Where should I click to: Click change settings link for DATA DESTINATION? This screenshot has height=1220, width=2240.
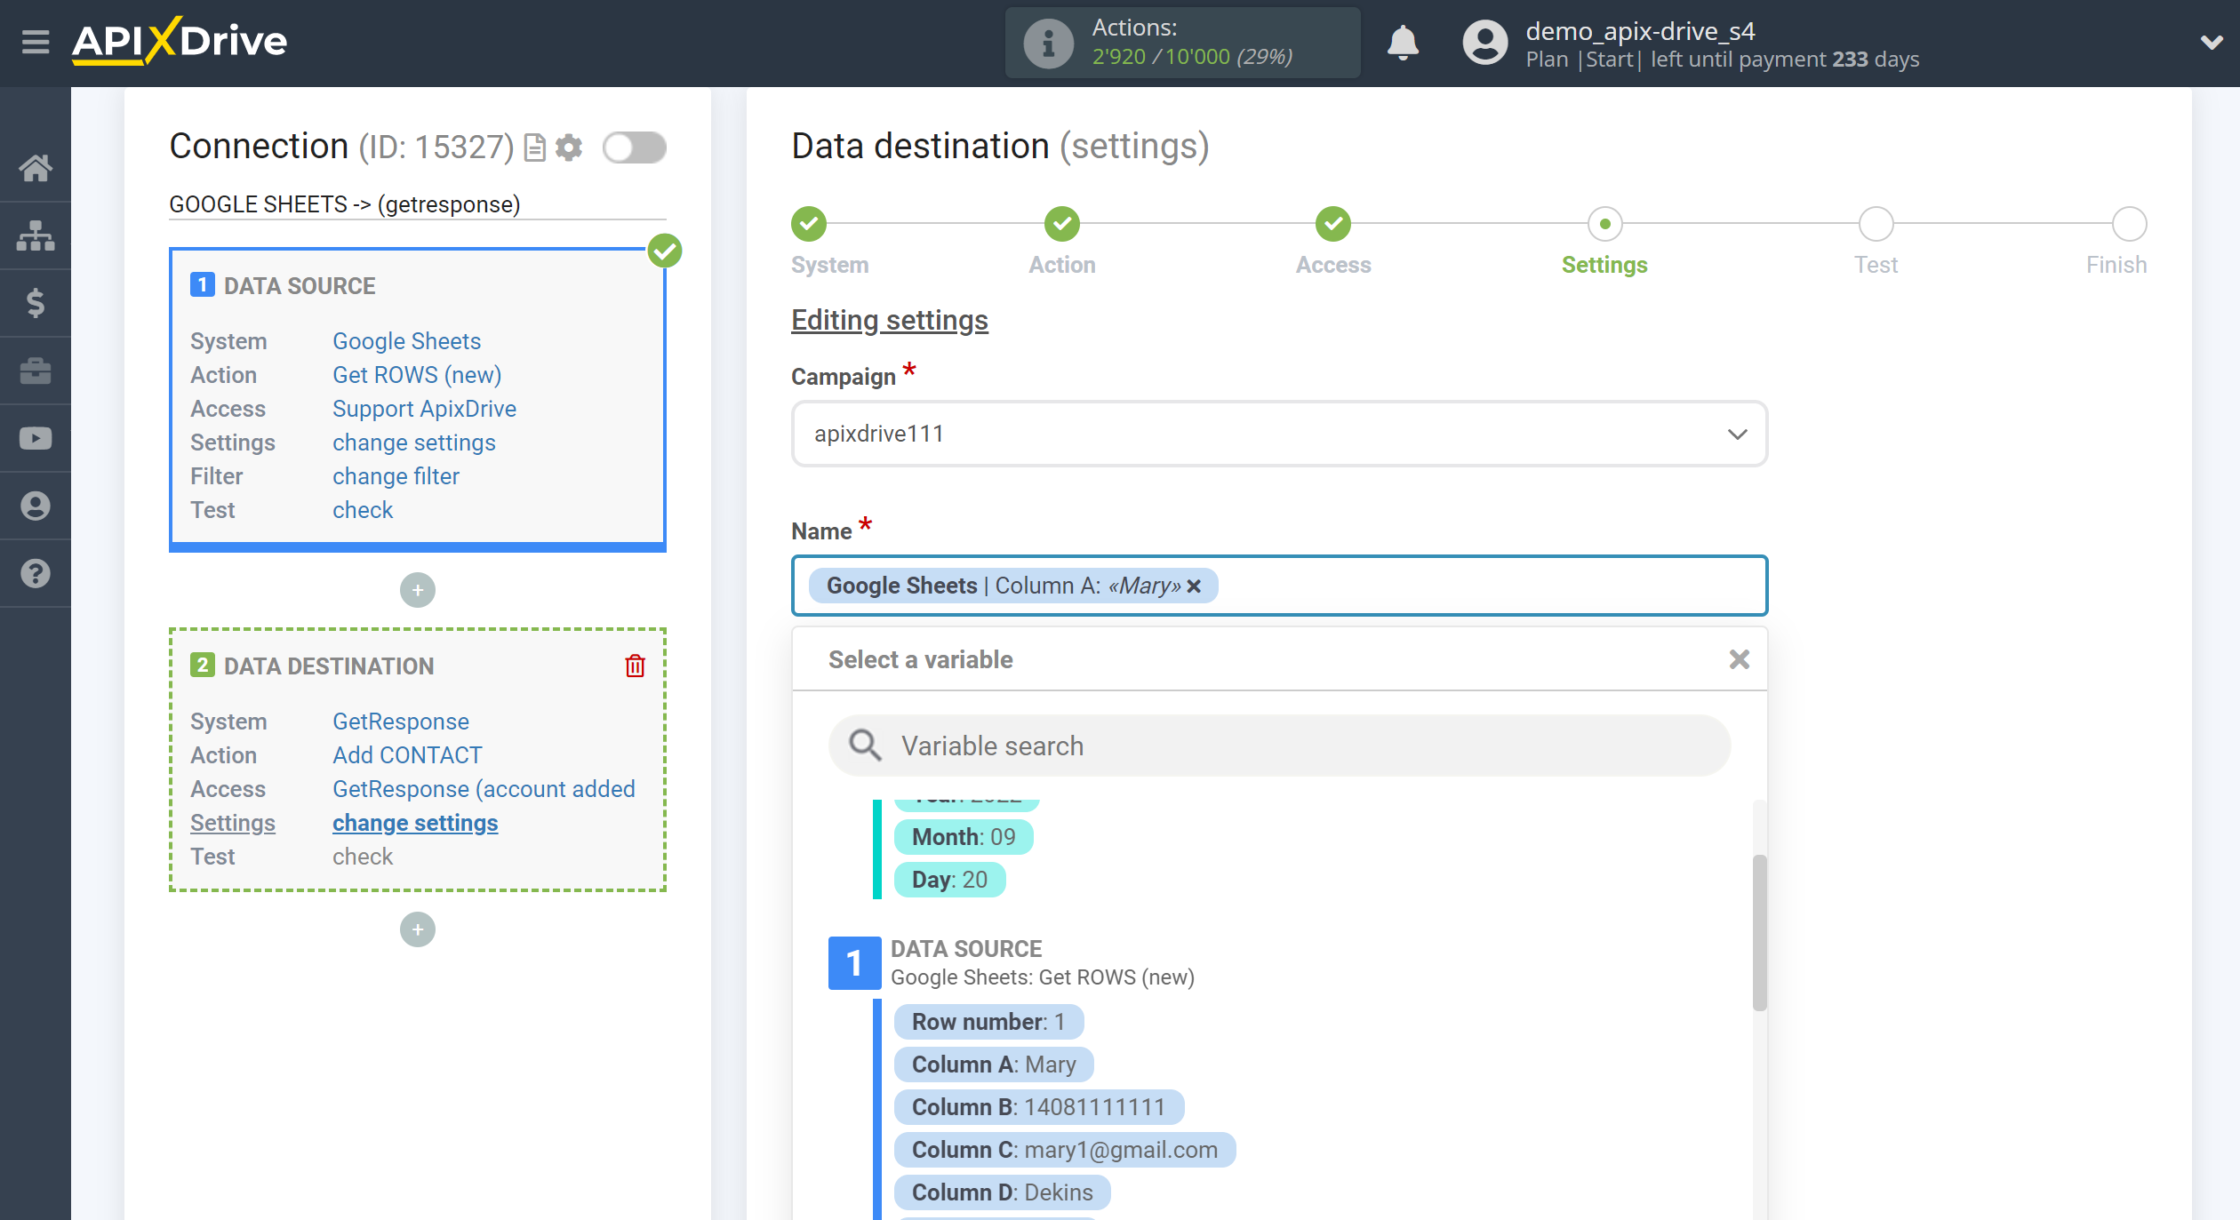click(x=414, y=822)
